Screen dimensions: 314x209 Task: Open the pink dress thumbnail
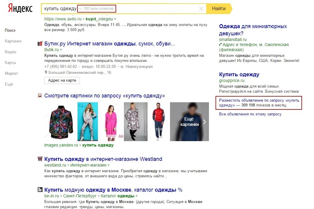111,122
